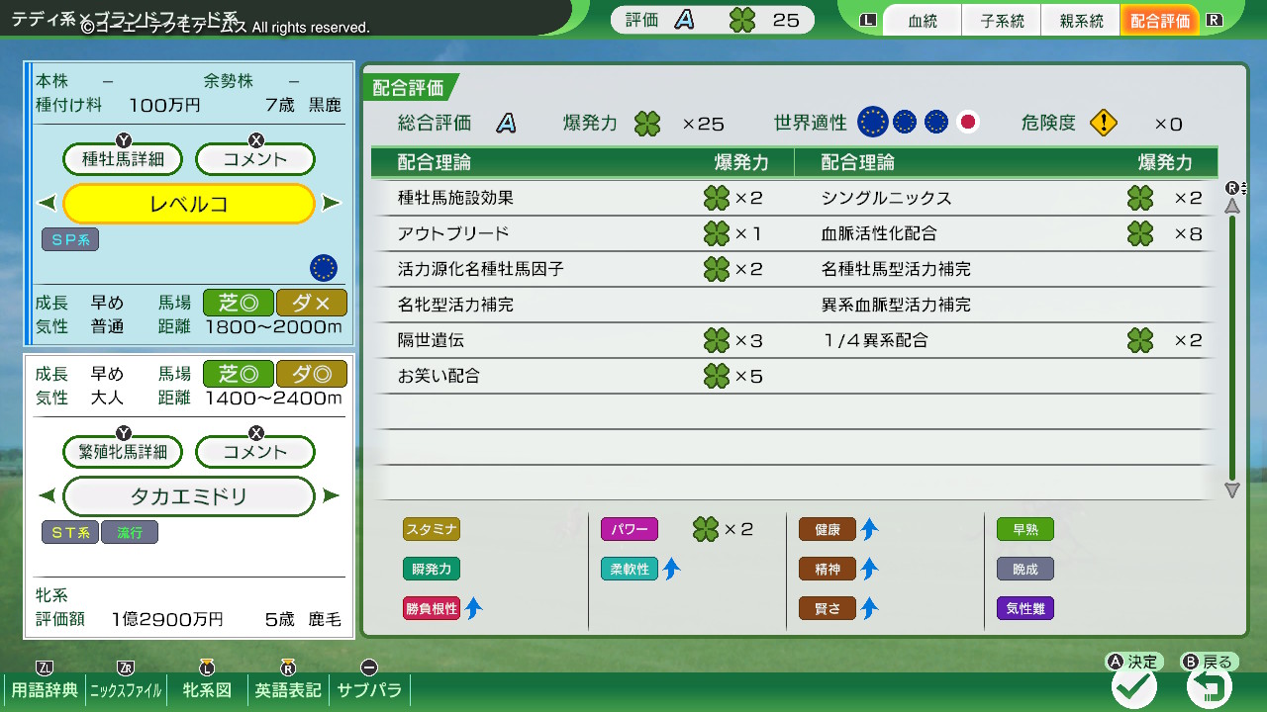
Task: Click the blue arrow next to 勝負根性
Action: 474,609
